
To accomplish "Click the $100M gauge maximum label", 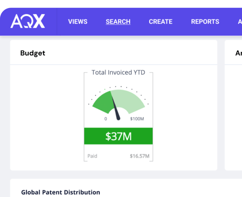I will click(x=137, y=119).
